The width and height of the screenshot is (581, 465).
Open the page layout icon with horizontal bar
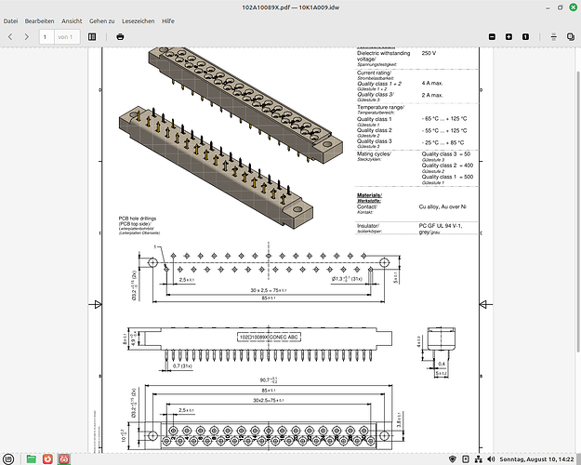(554, 36)
